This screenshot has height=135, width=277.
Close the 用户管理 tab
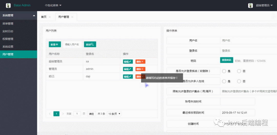[72, 17]
